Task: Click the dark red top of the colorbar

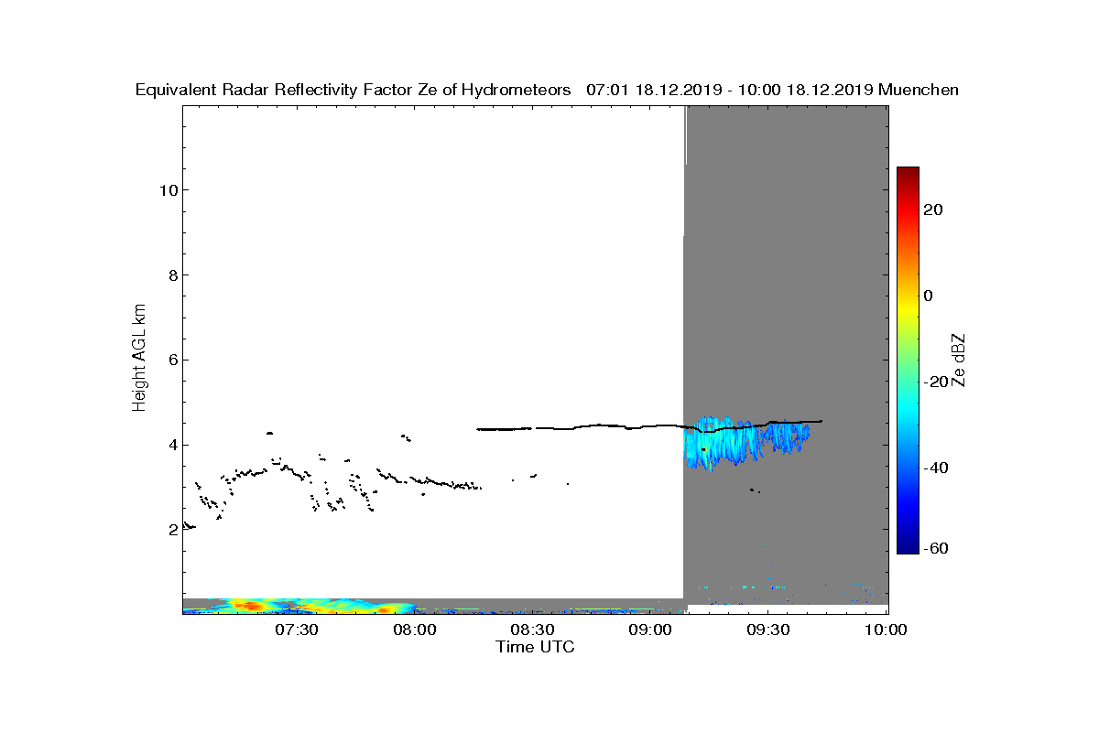Action: (908, 173)
